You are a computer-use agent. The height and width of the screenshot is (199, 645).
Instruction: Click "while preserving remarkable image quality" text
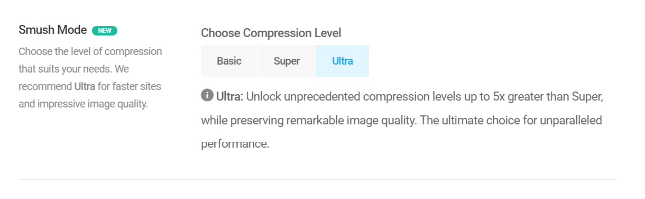click(308, 121)
